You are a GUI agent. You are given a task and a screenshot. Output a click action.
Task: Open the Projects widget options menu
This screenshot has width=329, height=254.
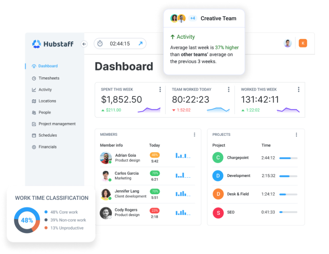pyautogui.click(x=296, y=135)
